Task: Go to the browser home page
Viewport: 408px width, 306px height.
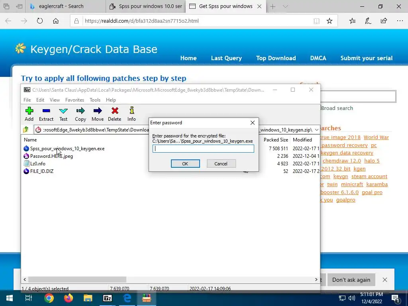Action: [56, 21]
